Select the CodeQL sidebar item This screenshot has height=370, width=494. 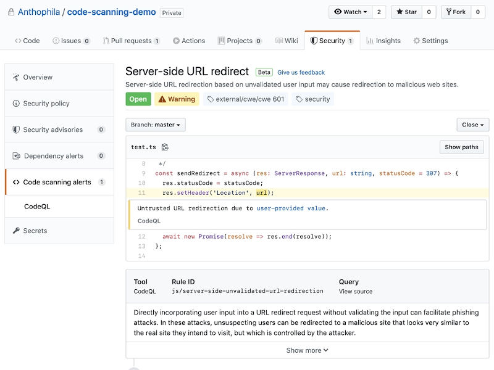(x=59, y=207)
